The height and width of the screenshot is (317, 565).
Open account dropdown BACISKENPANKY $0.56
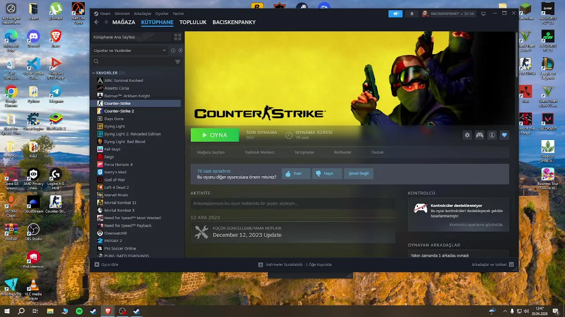[x=448, y=14]
